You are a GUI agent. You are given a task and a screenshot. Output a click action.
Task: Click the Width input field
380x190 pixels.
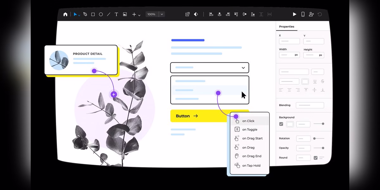289,55
